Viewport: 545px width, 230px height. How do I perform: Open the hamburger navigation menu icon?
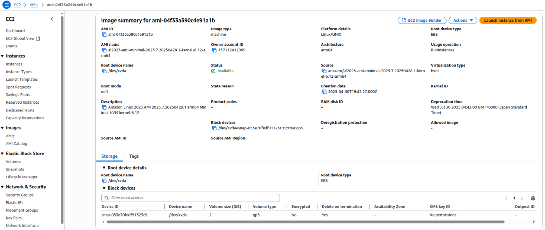pyautogui.click(x=6, y=5)
